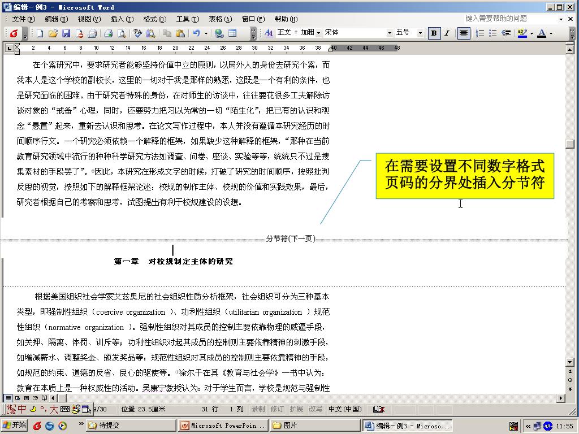Undo the last action
The width and height of the screenshot is (579, 434).
pyautogui.click(x=196, y=33)
